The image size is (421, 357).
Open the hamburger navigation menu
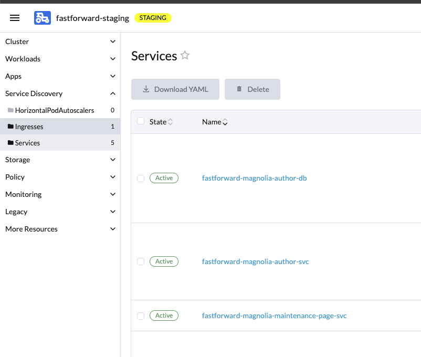[x=15, y=18]
